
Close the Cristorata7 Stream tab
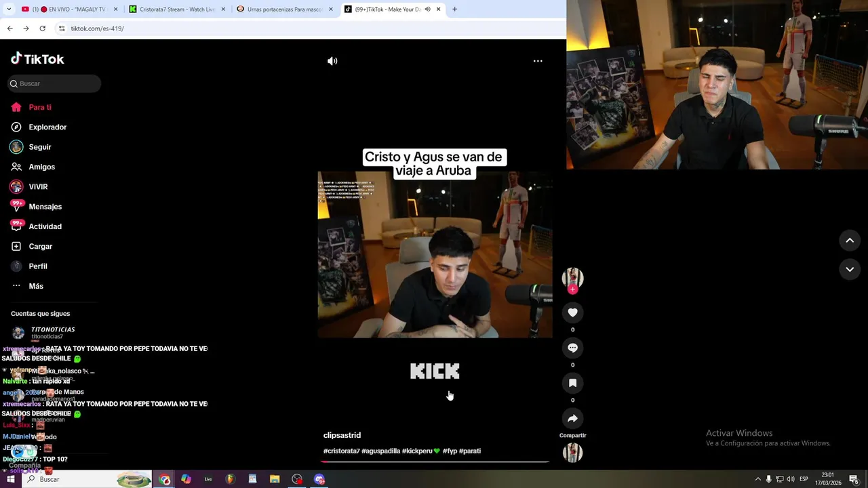point(223,9)
